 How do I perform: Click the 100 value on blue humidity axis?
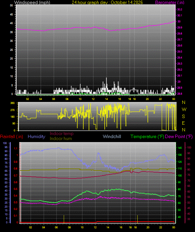click(5, 143)
